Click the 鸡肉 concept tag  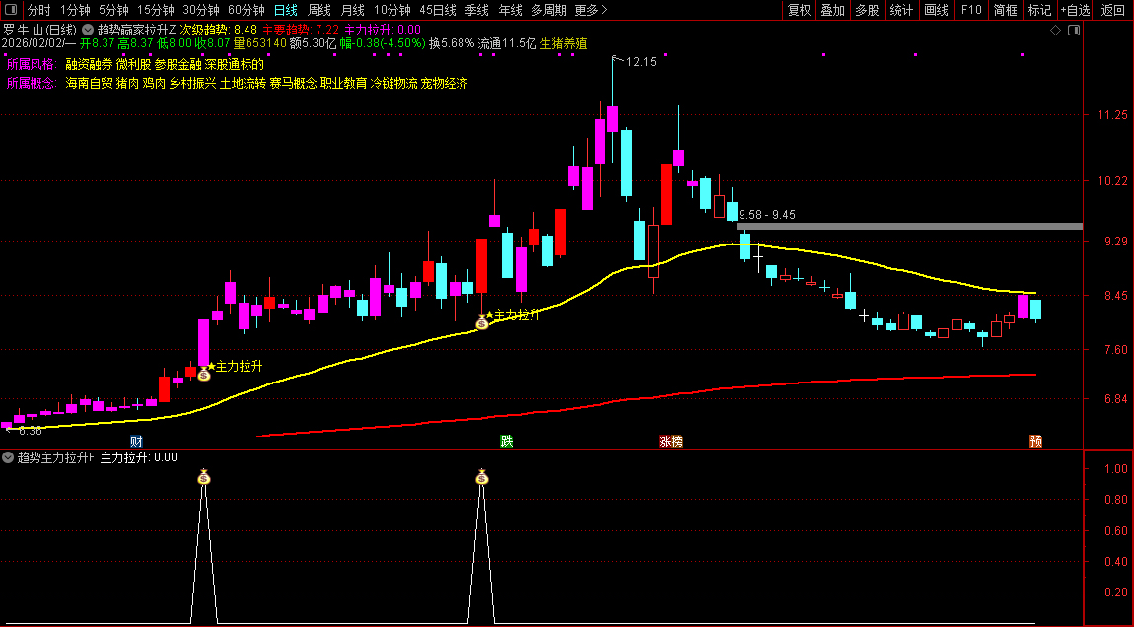tap(153, 83)
